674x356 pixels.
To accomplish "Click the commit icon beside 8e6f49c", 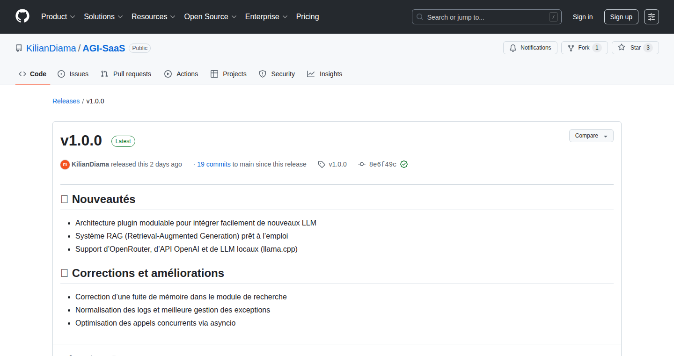I will click(362, 164).
